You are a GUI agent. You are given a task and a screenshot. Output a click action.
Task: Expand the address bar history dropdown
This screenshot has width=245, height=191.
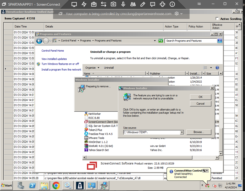point(155,40)
